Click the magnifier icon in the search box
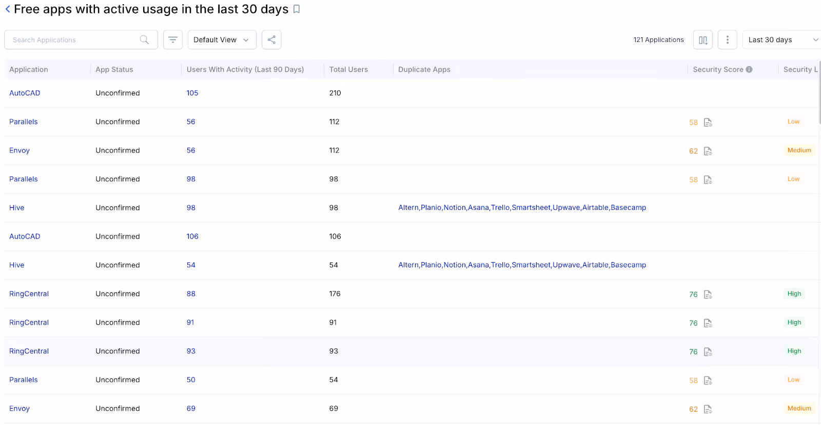821x425 pixels. click(x=144, y=39)
